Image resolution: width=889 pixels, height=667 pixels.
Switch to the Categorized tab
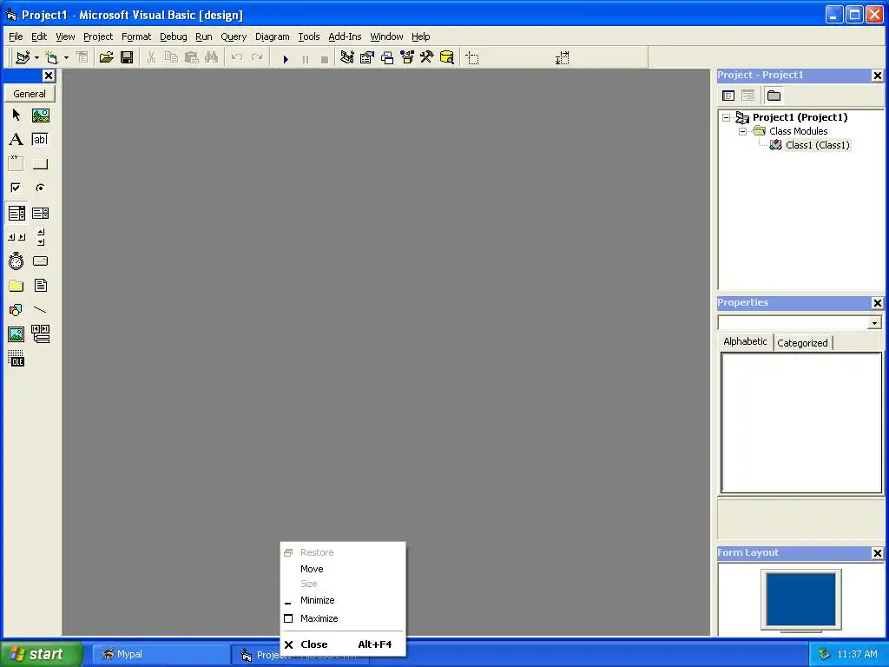coord(802,343)
